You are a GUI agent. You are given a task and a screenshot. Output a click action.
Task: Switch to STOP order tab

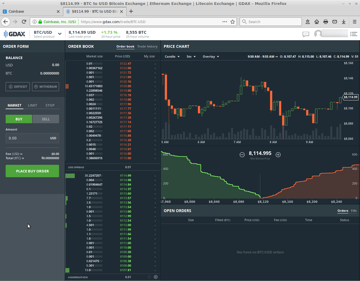tap(50, 105)
